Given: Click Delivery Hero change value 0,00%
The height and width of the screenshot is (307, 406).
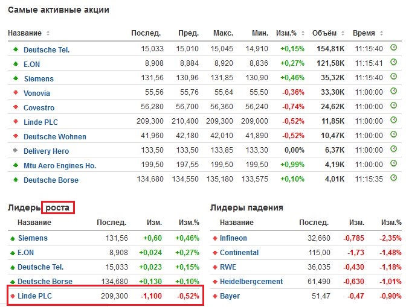Looking at the screenshot, I should [x=294, y=150].
